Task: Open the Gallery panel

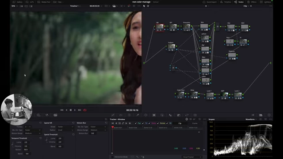Action: (x=18, y=2)
